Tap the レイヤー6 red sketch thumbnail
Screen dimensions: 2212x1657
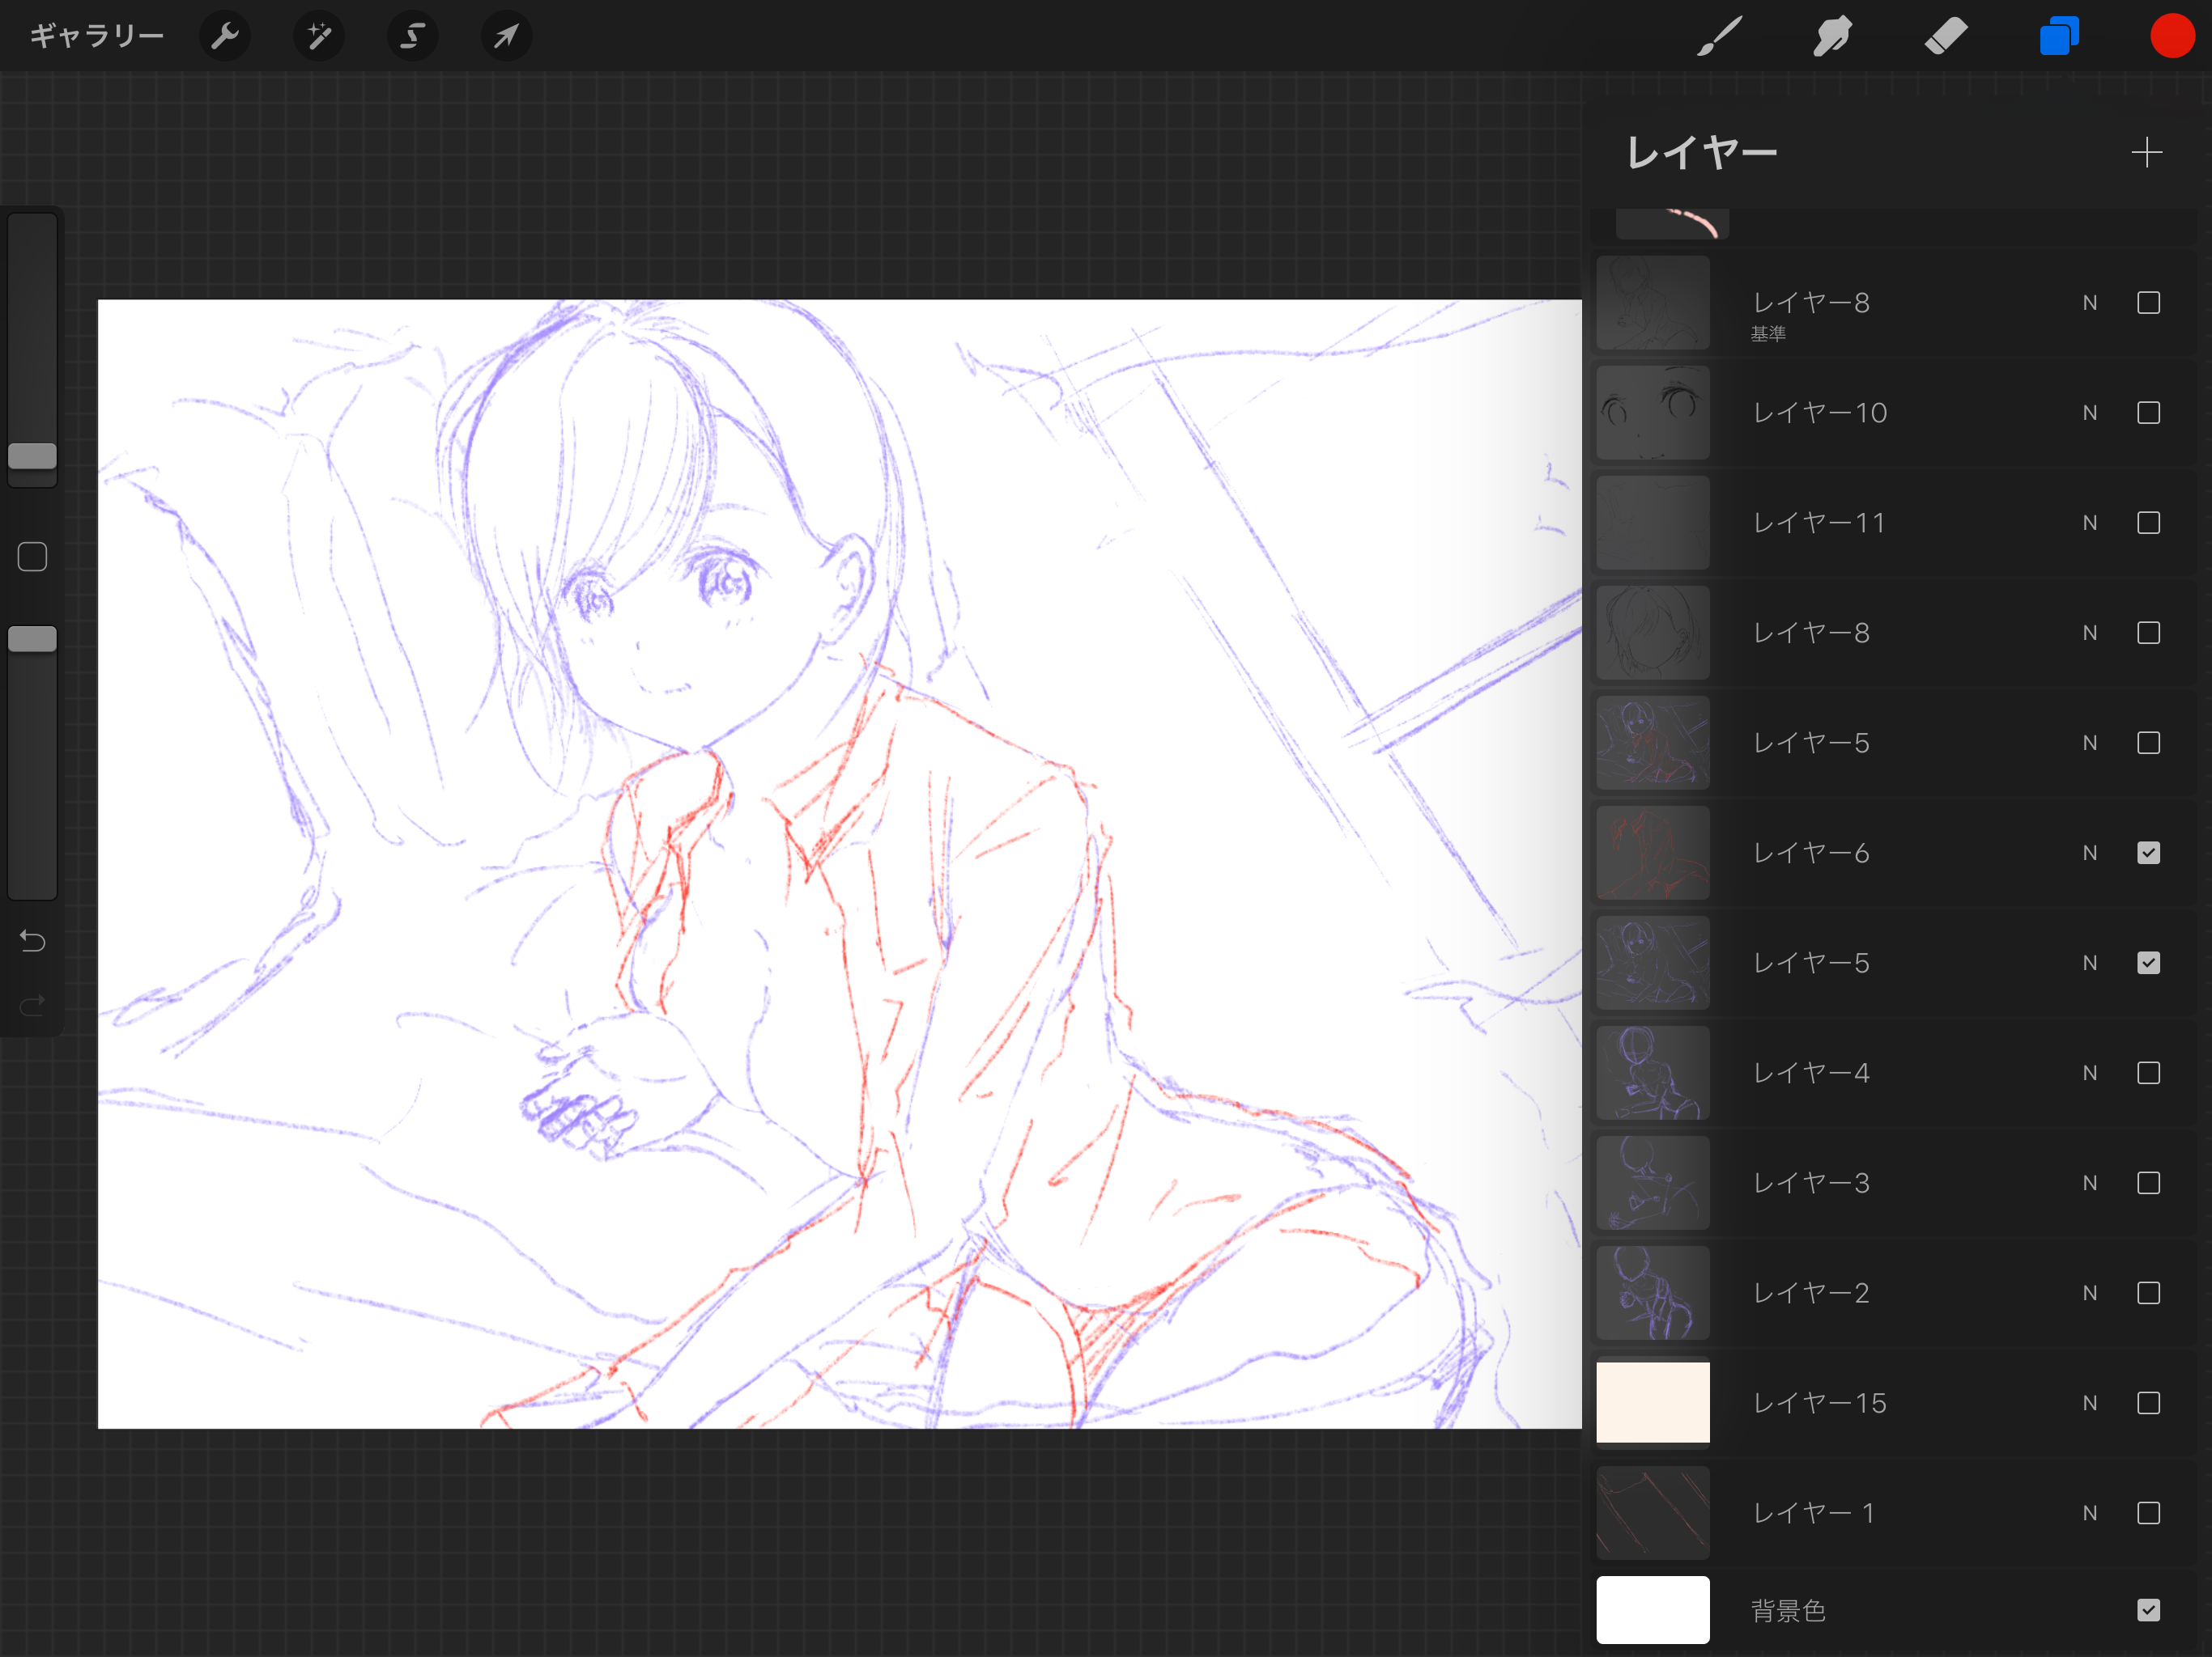[1652, 853]
